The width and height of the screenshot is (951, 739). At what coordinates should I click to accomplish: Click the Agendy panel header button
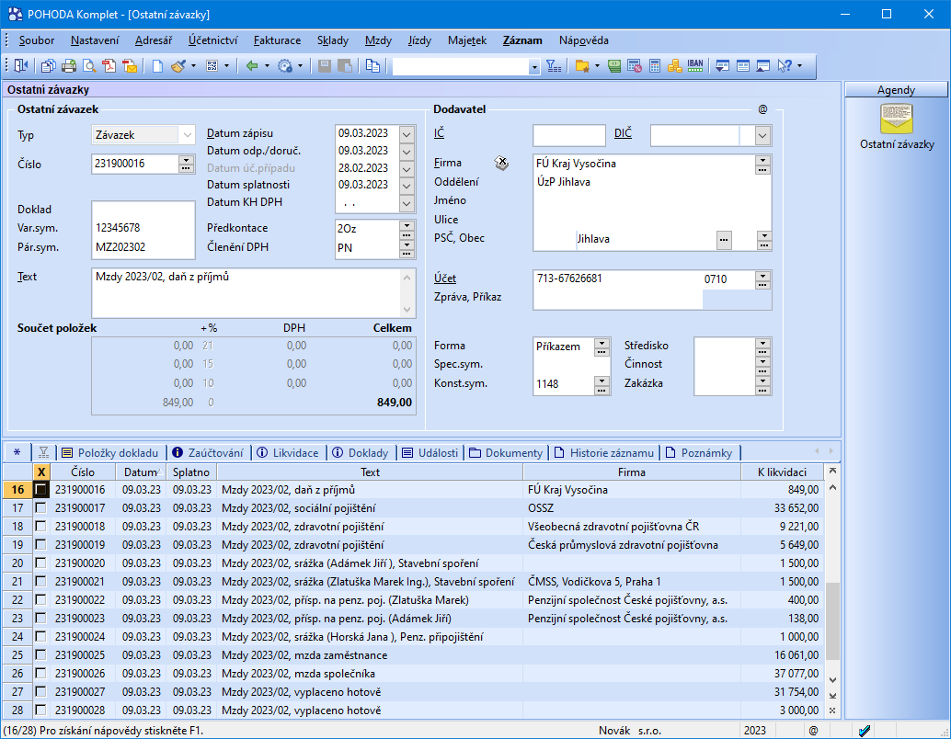click(x=896, y=90)
